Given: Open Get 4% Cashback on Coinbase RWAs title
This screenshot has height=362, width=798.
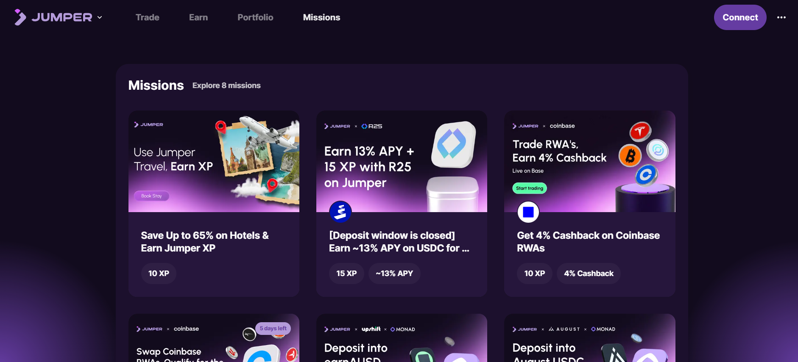Looking at the screenshot, I should [x=588, y=242].
